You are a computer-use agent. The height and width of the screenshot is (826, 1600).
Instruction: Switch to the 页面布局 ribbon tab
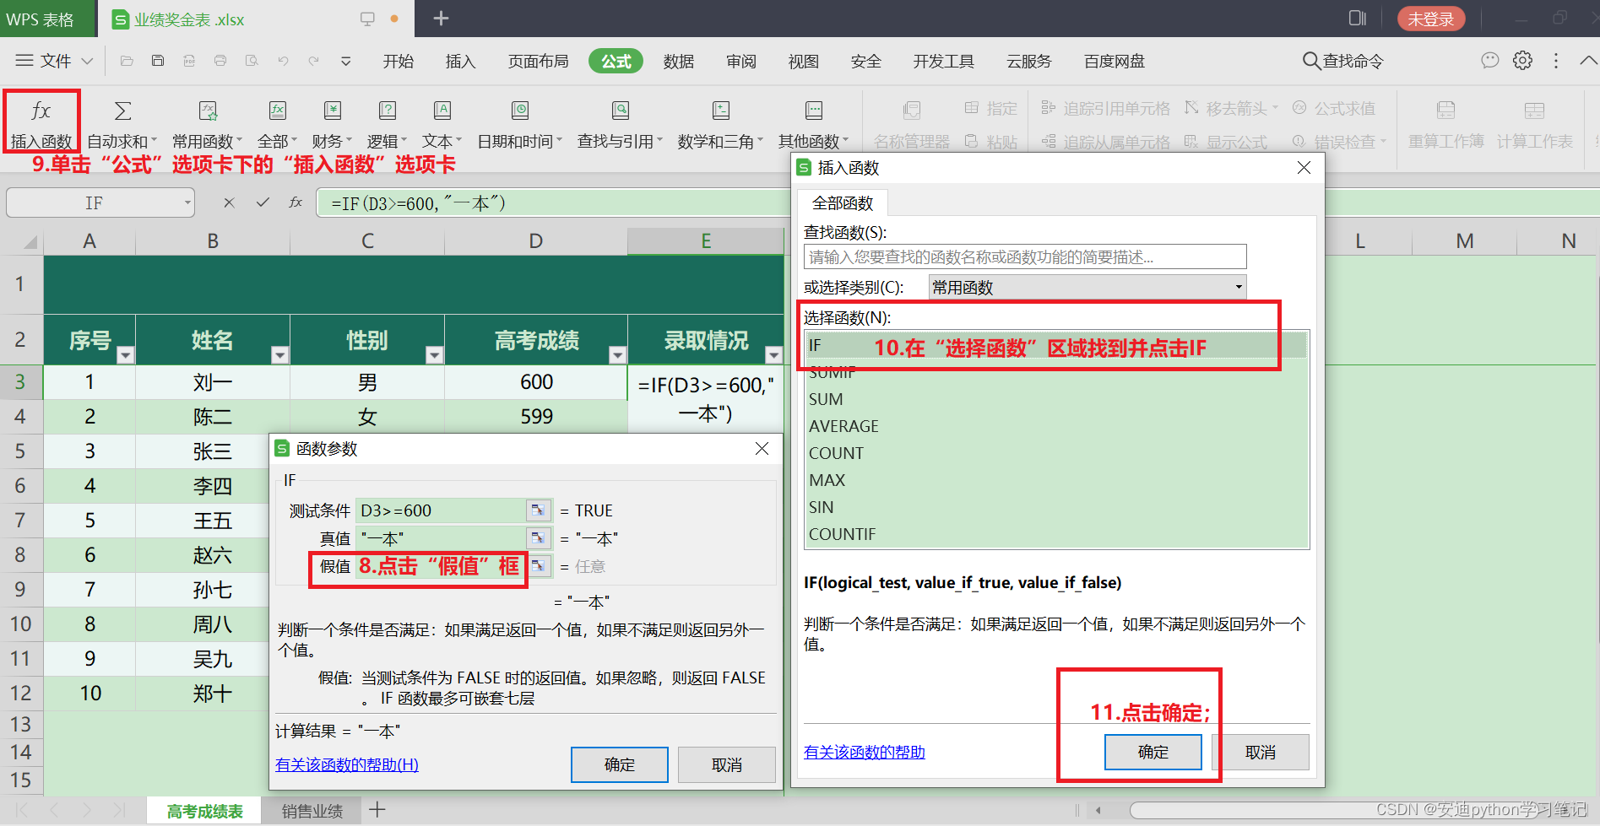(539, 62)
